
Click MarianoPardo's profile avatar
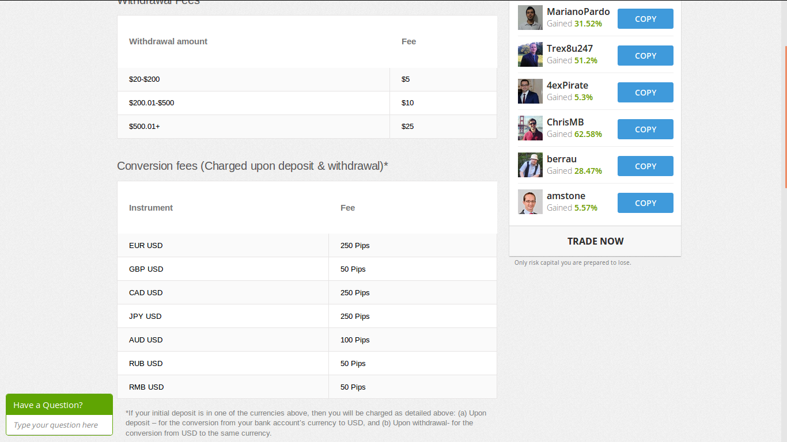[x=530, y=18]
